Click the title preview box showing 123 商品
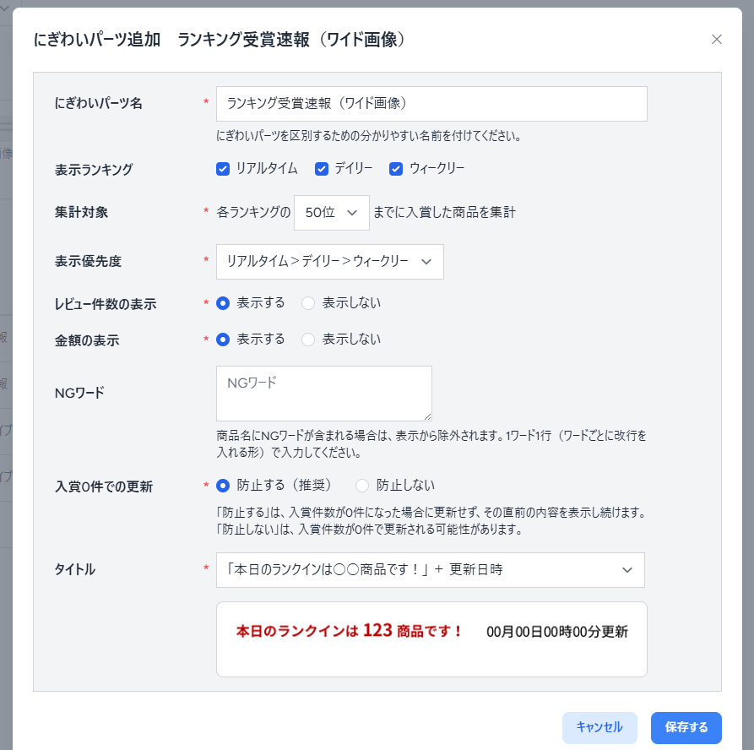 [x=431, y=639]
